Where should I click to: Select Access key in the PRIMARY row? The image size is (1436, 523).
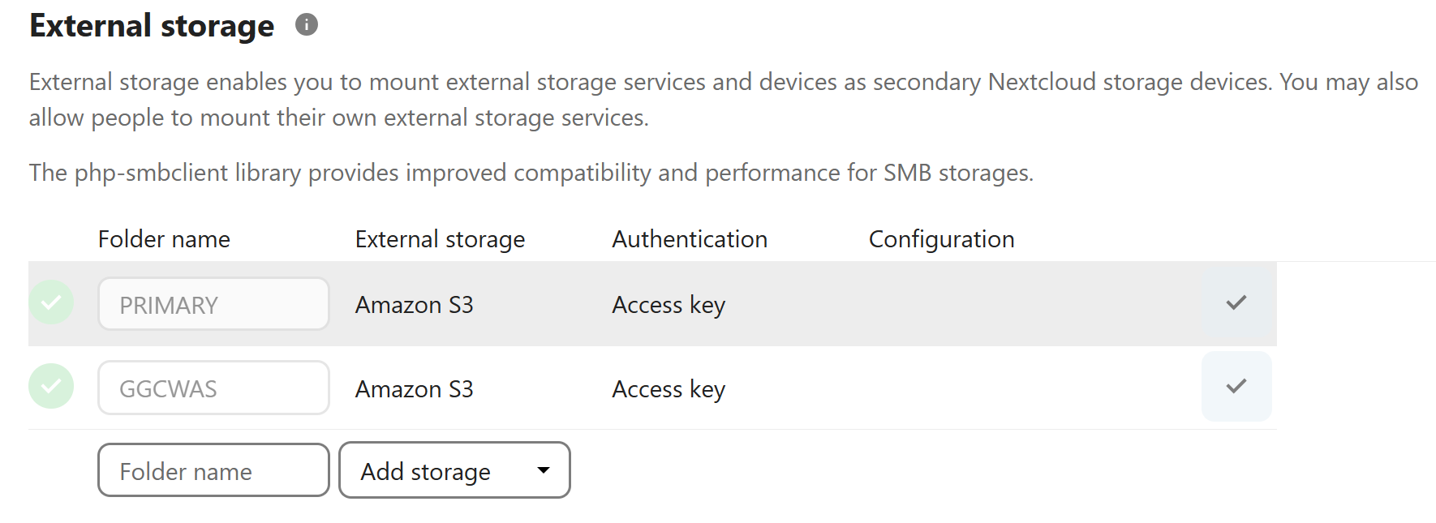click(669, 305)
